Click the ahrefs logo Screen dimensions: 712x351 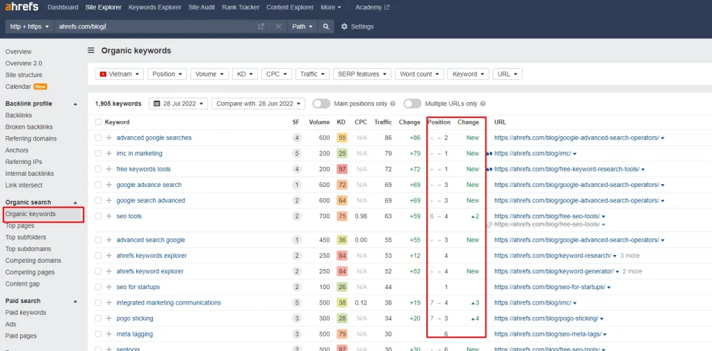(x=22, y=7)
